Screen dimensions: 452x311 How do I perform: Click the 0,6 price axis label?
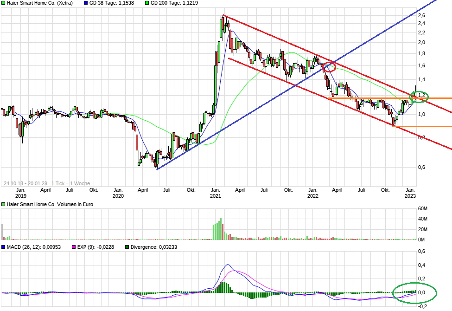coord(421,167)
